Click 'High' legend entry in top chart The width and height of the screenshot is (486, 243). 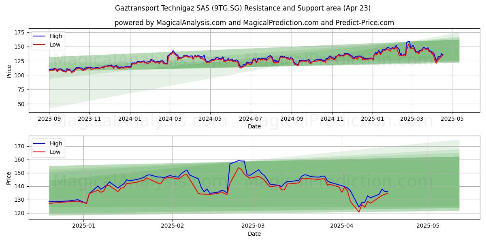[x=56, y=36]
